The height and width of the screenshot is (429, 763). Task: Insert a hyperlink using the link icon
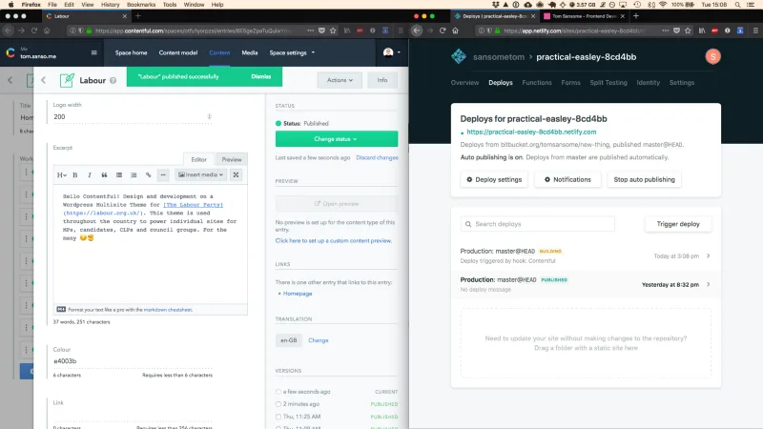pyautogui.click(x=148, y=175)
